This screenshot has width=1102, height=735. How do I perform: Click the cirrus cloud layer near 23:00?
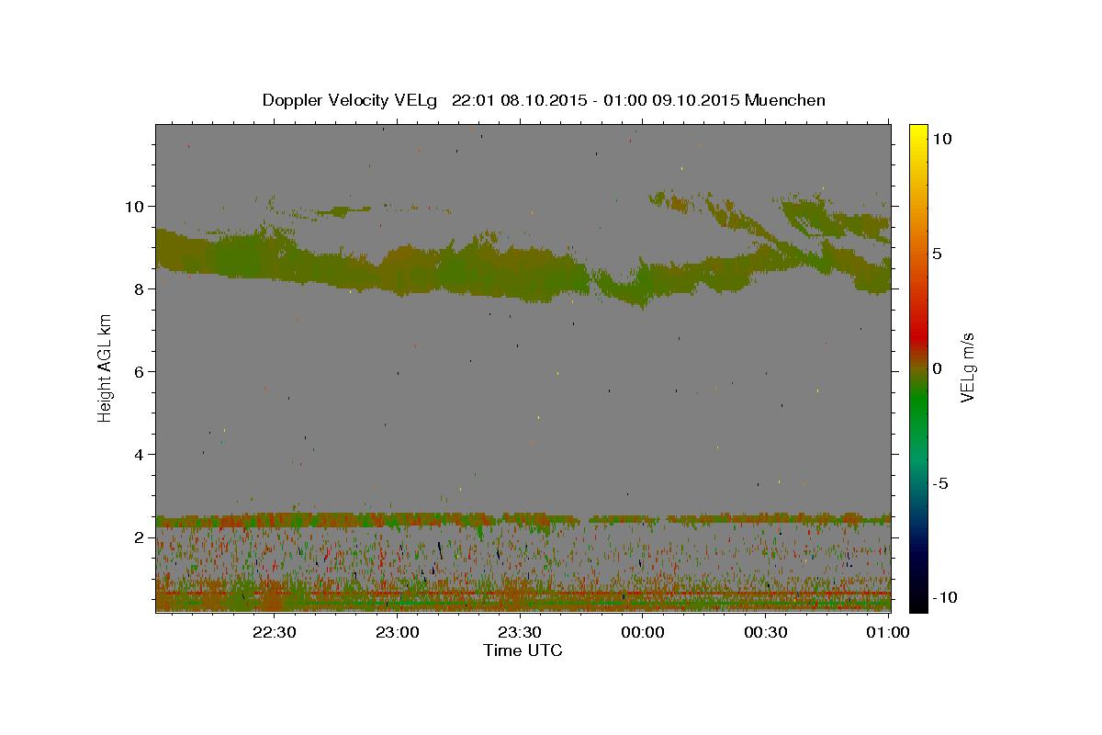(x=398, y=268)
